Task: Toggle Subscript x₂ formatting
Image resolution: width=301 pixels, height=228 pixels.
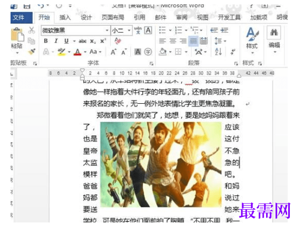Action: (x=93, y=41)
